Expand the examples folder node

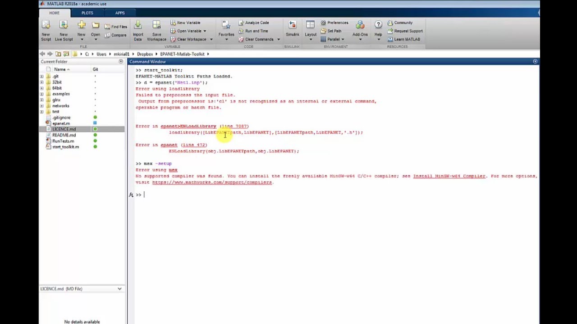(42, 94)
